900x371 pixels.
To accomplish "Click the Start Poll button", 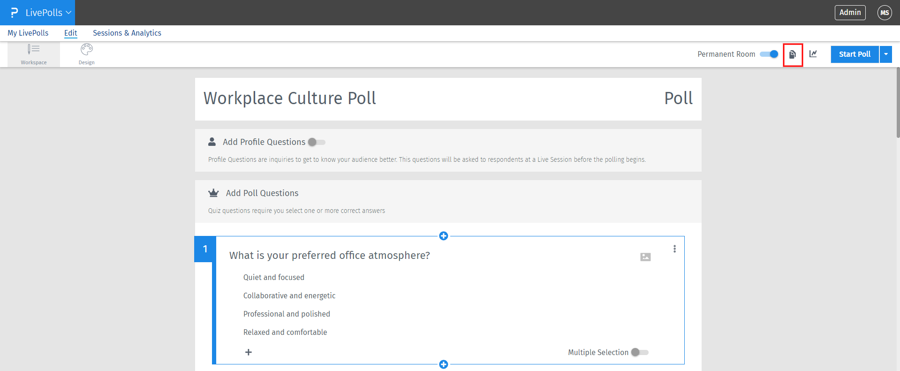I will [x=855, y=54].
